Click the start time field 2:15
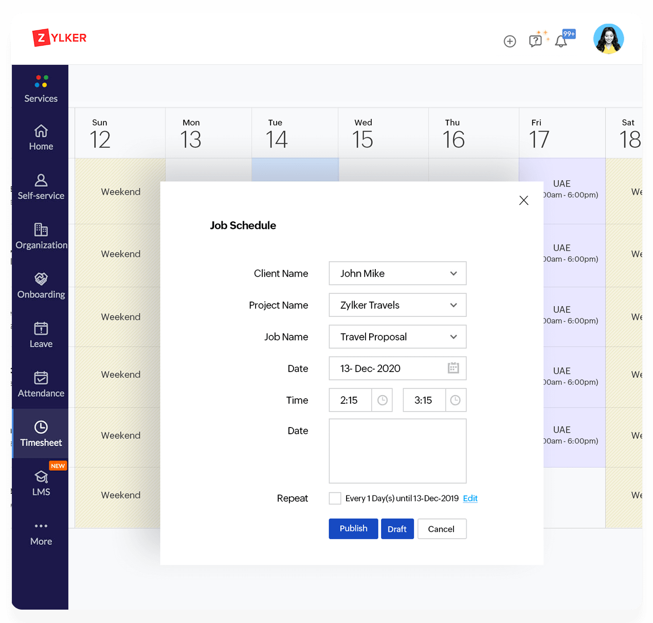The width and height of the screenshot is (653, 623). pos(350,400)
